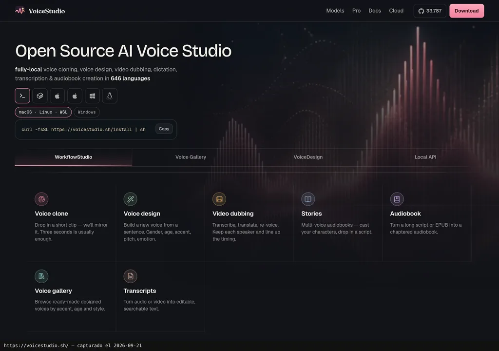Click 'Multi-voice audiobooks' description text
This screenshot has height=351, width=499.
(x=337, y=228)
